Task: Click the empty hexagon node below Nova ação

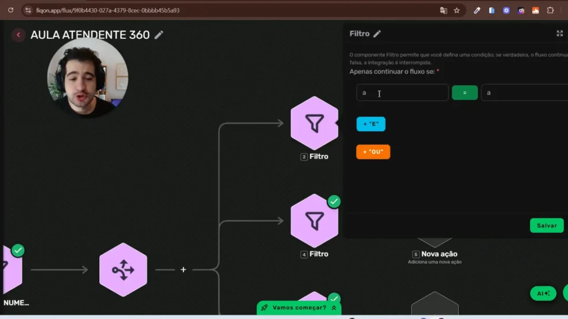Action: click(435, 303)
